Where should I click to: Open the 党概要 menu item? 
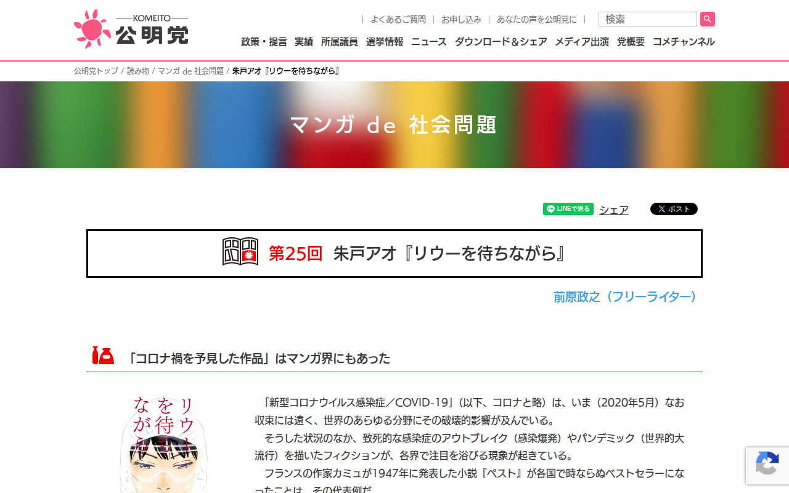631,42
